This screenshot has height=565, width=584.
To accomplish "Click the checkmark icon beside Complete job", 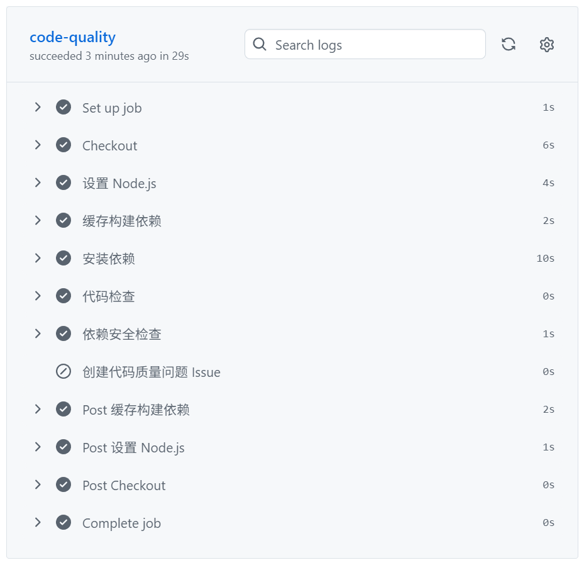I will pyautogui.click(x=63, y=522).
